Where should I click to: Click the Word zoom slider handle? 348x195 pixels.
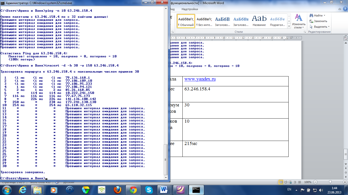330,182
